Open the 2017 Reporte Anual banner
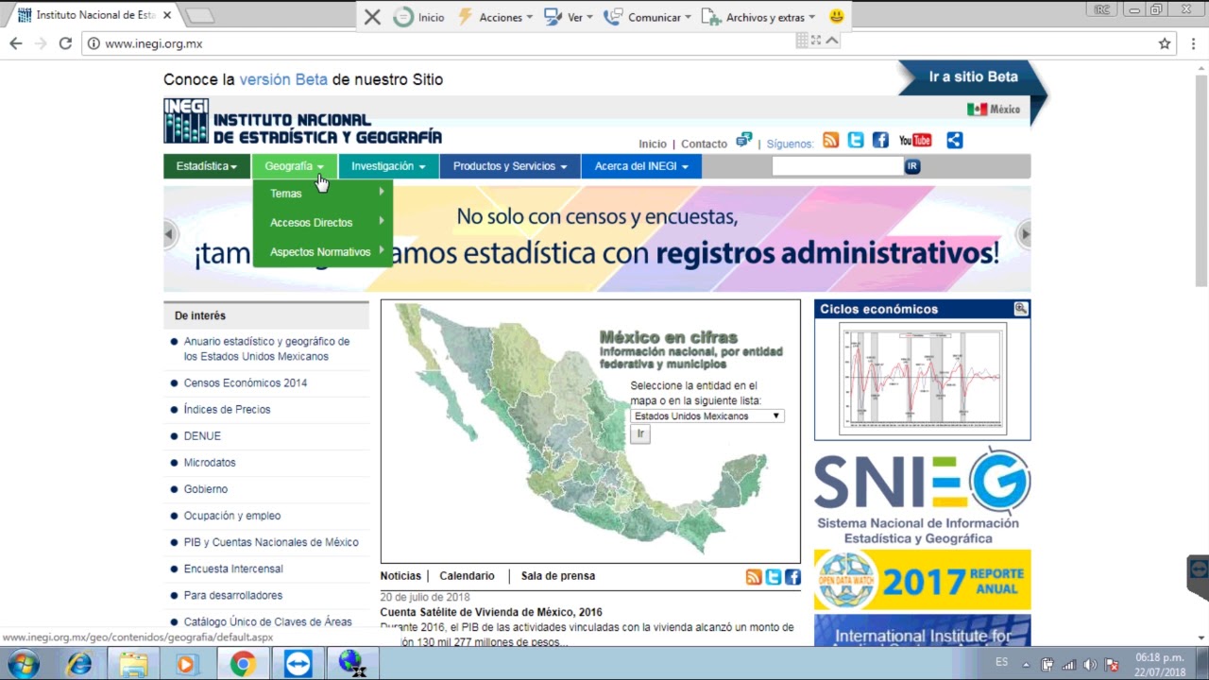This screenshot has height=680, width=1209. coord(923,580)
